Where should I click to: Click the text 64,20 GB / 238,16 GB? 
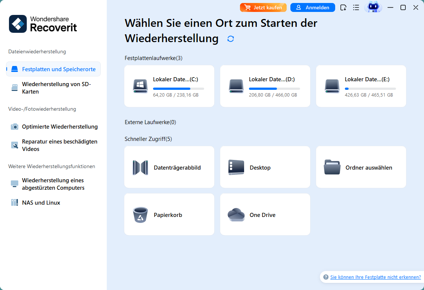click(x=176, y=95)
